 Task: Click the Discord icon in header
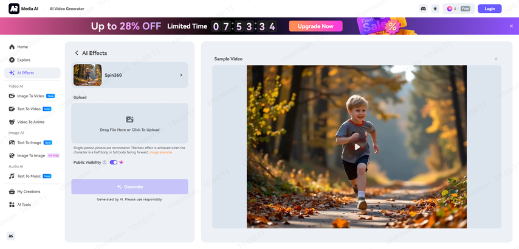click(423, 9)
